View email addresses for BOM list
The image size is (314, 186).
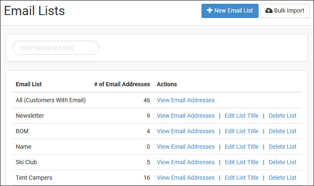[186, 131]
